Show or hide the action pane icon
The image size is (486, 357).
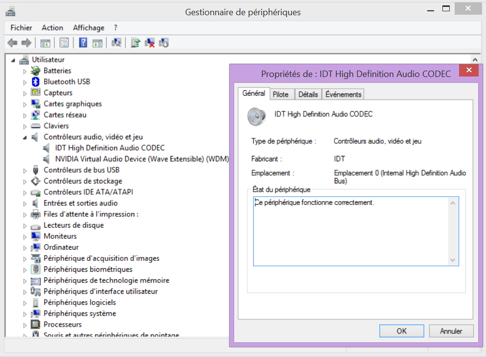(x=97, y=43)
